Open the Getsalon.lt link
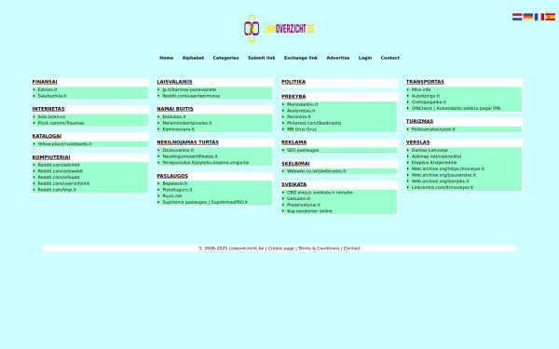The height and width of the screenshot is (349, 559). click(298, 199)
